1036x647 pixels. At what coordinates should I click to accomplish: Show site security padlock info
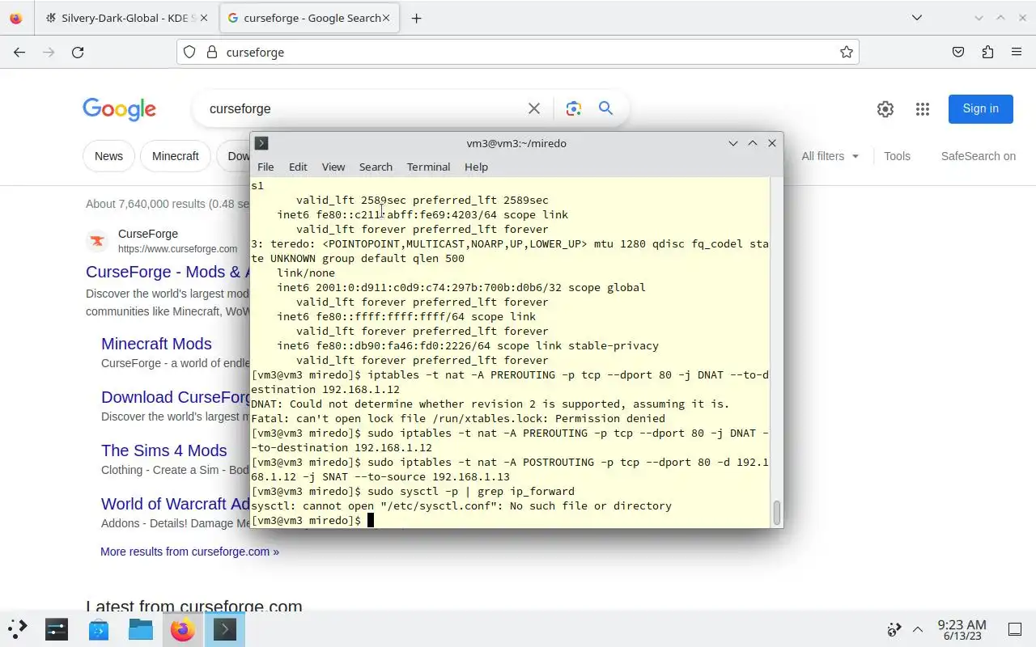click(212, 52)
